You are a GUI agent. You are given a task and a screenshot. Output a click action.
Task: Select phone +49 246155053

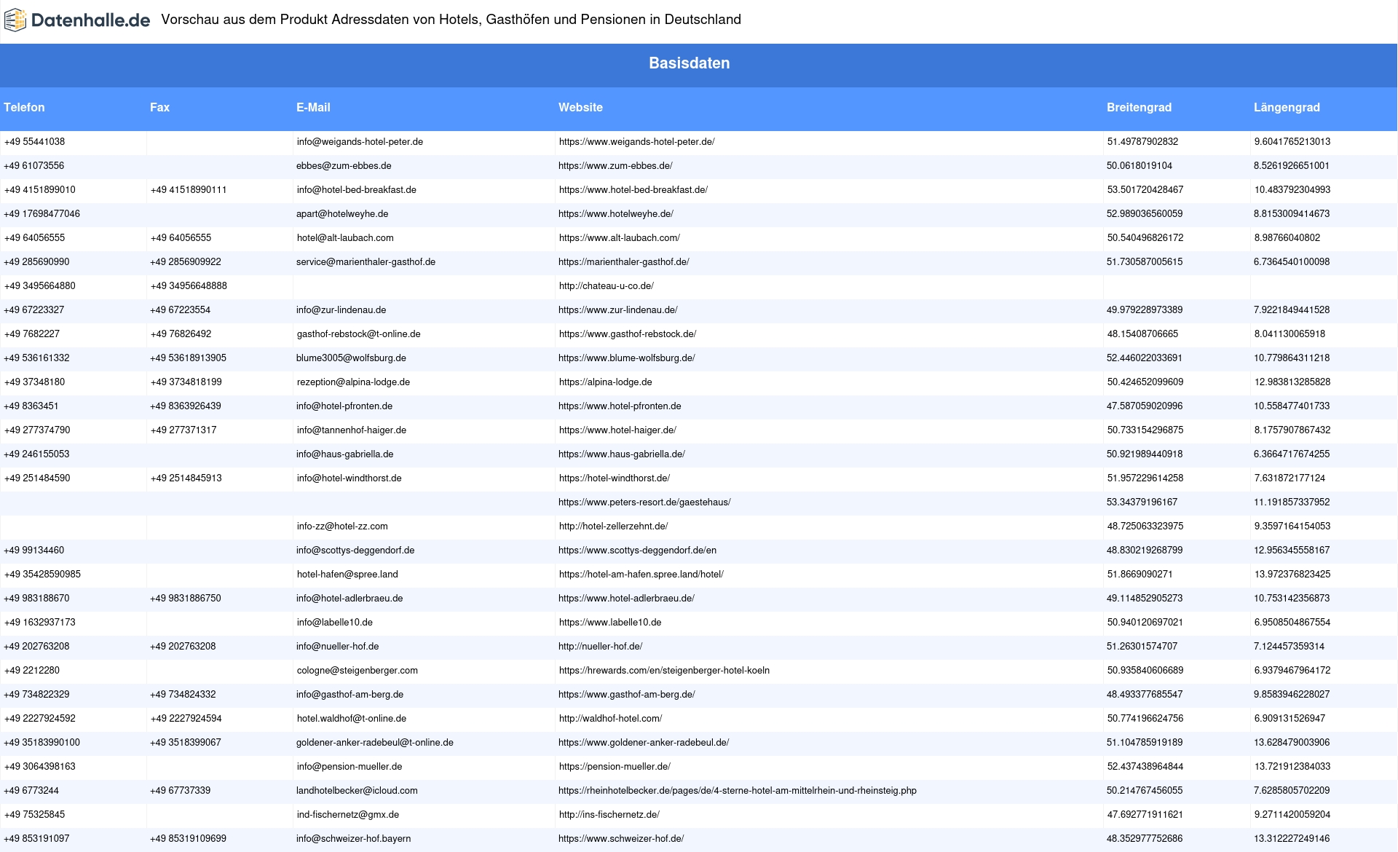coord(37,454)
